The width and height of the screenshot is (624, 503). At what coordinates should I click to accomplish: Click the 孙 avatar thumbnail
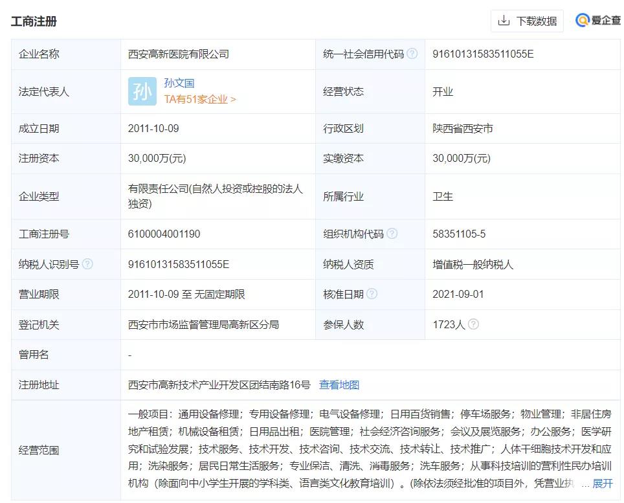[142, 91]
